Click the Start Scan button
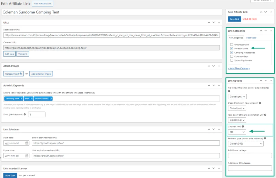276x178 pixels. click(x=10, y=176)
